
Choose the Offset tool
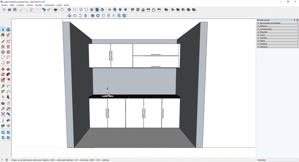point(8,80)
